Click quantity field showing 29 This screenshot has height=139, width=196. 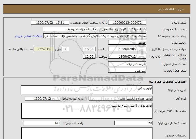click(x=133, y=123)
